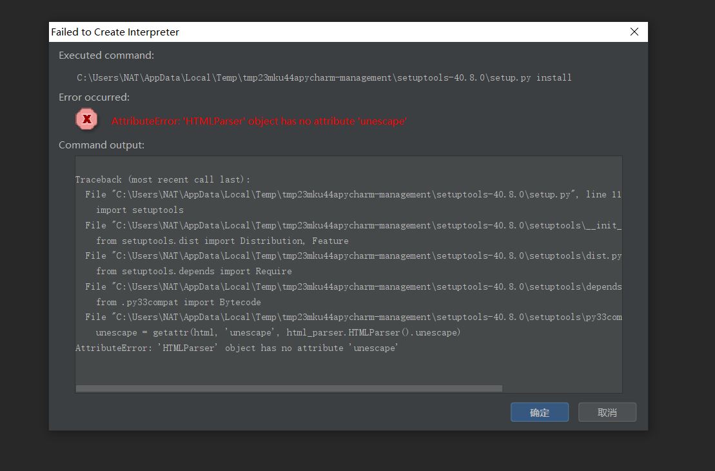Click the dialog title 'Failed to Create Interpreter'
715x471 pixels.
click(115, 32)
